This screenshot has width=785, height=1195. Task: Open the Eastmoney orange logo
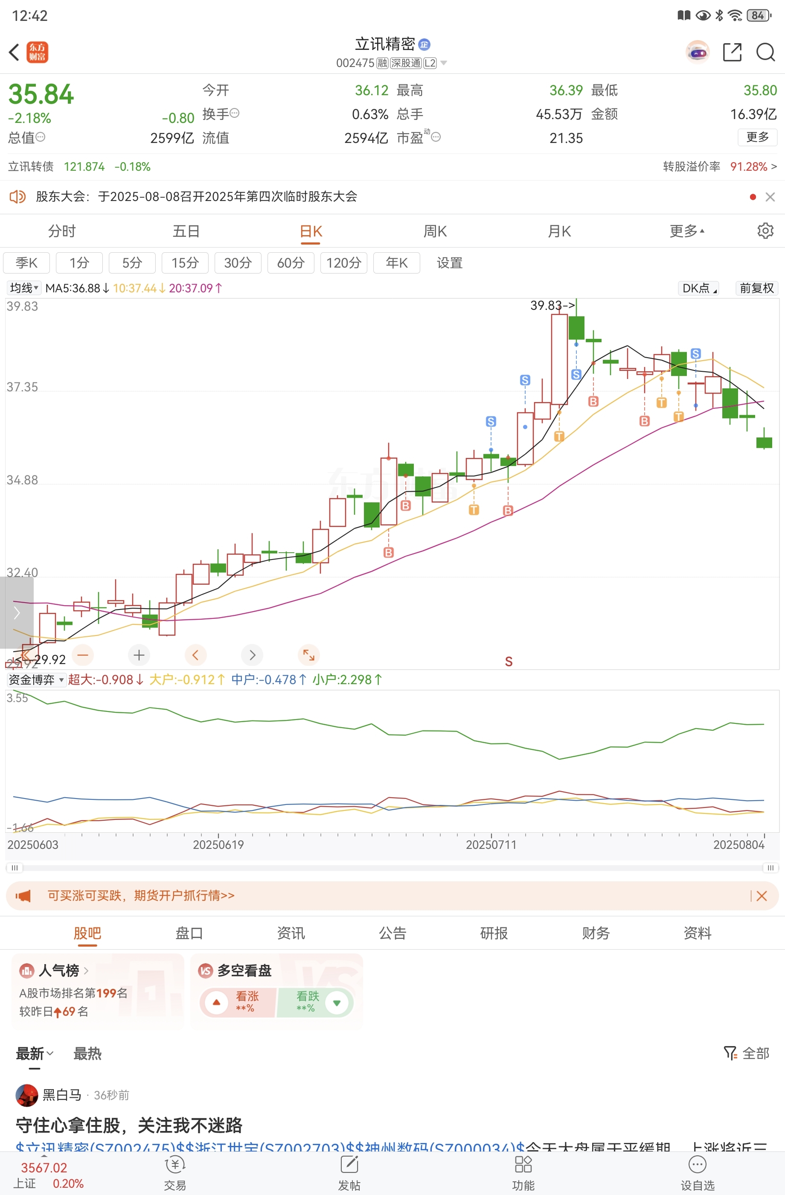point(37,52)
